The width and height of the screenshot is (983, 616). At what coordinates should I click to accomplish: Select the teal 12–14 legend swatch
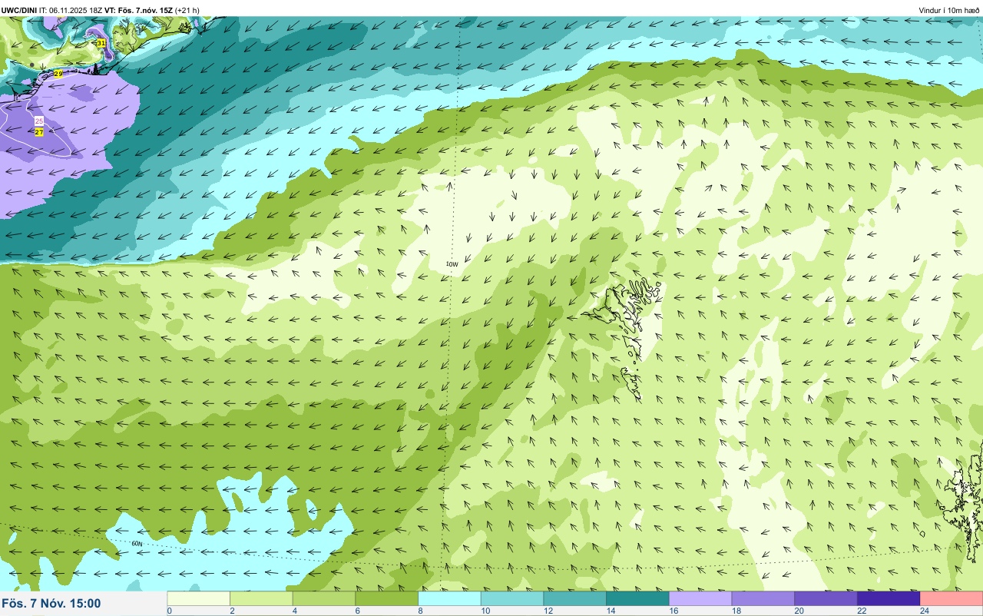pyautogui.click(x=575, y=598)
